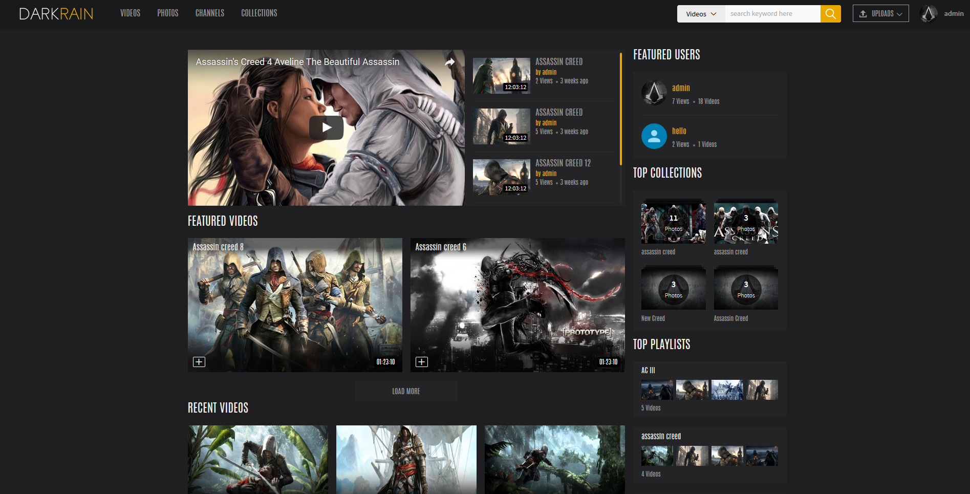Open first recent video thumbnail with jungle fight
970x494 pixels.
[258, 460]
